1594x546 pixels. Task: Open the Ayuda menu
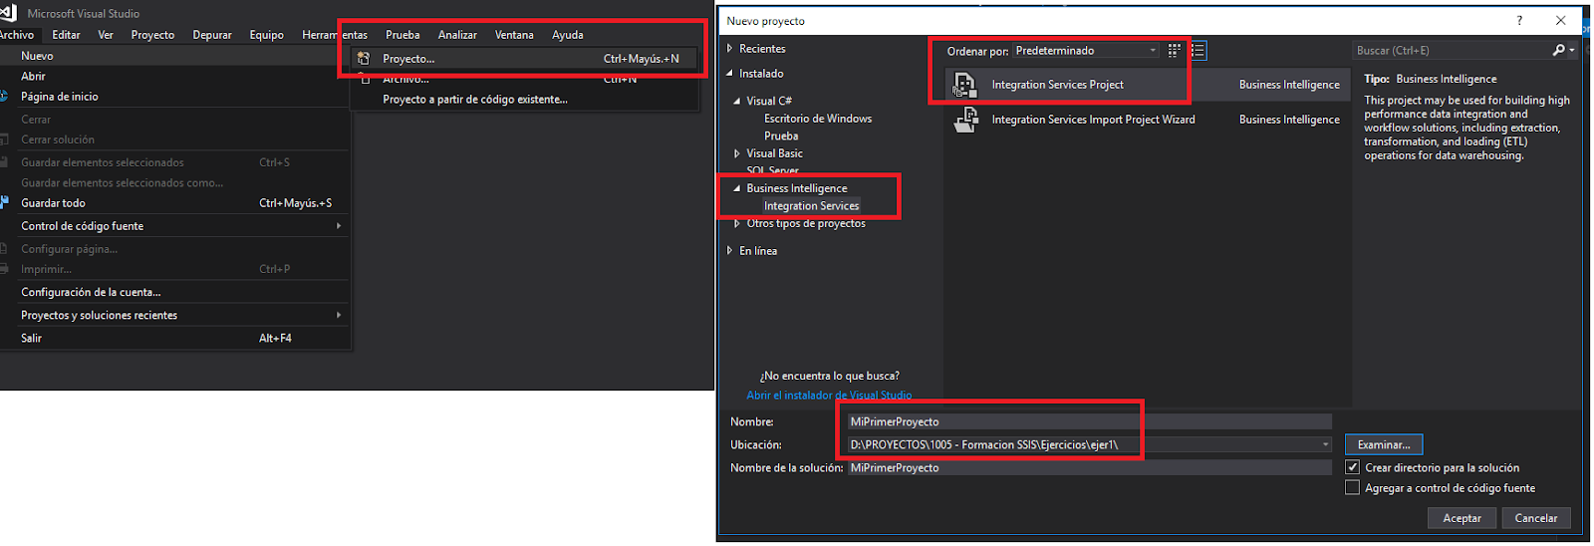click(x=568, y=35)
